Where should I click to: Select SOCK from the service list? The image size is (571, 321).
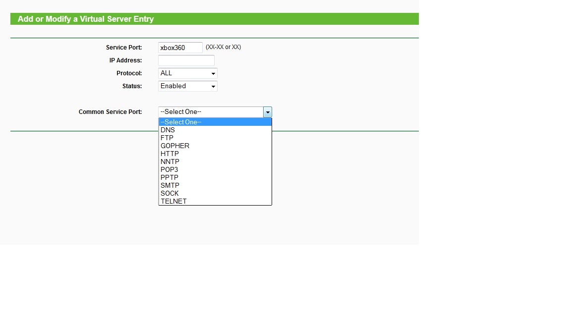tap(215, 194)
